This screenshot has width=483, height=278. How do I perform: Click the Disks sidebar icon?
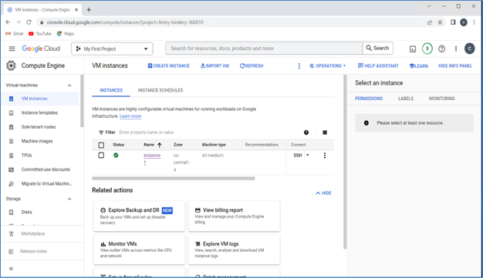tap(11, 213)
